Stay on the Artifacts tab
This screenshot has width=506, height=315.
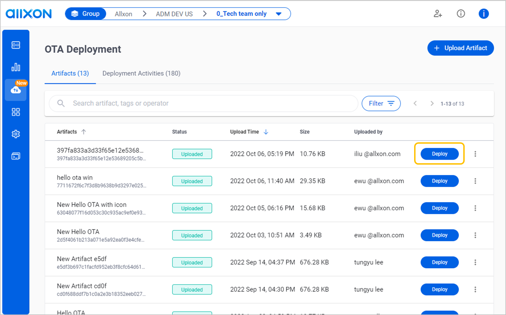pyautogui.click(x=70, y=73)
